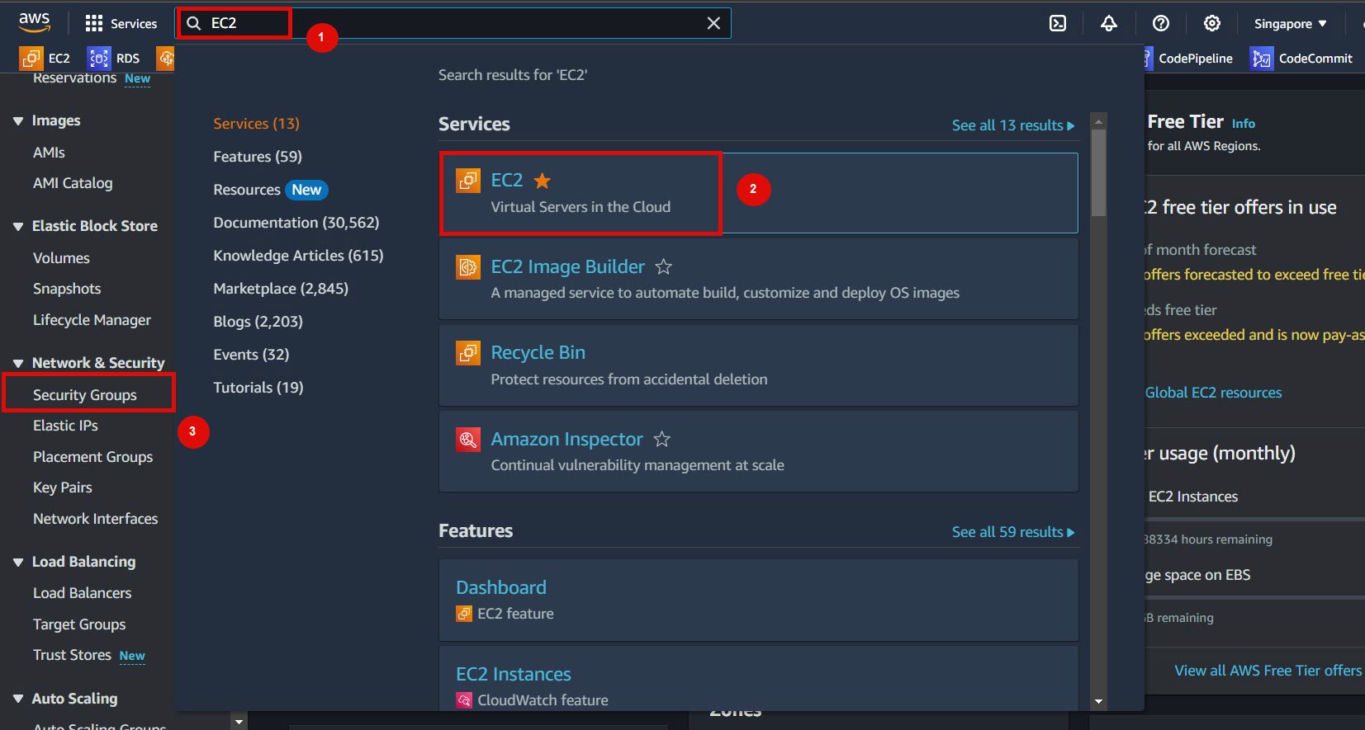The width and height of the screenshot is (1365, 730).
Task: Open the Services grid menu
Action: point(121,23)
